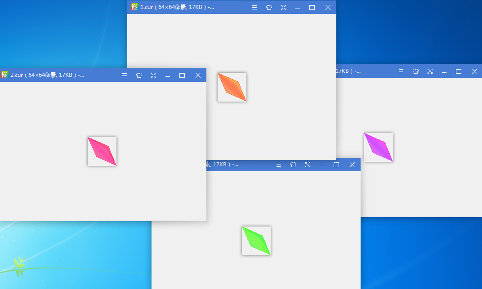
Task: Open the hamburger menu in the green cursor window
Action: [x=279, y=165]
